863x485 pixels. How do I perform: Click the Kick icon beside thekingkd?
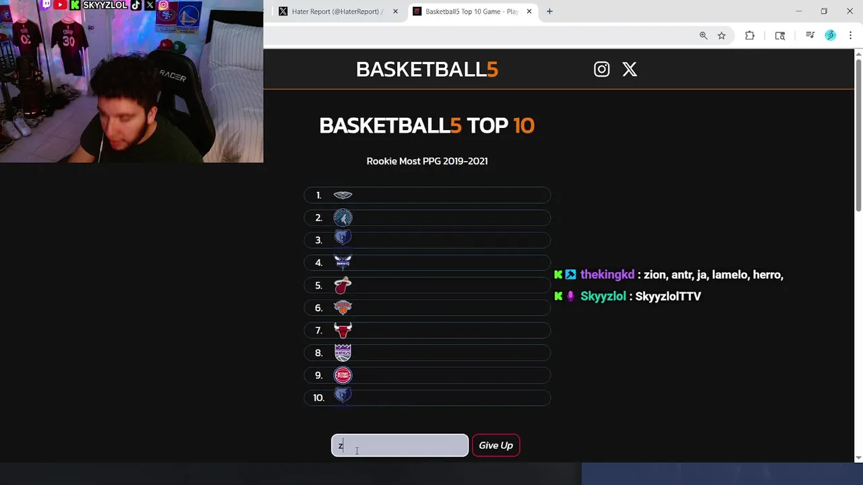(x=558, y=275)
